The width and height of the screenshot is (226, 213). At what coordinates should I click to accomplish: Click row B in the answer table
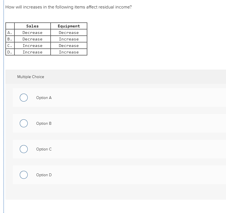9,39
